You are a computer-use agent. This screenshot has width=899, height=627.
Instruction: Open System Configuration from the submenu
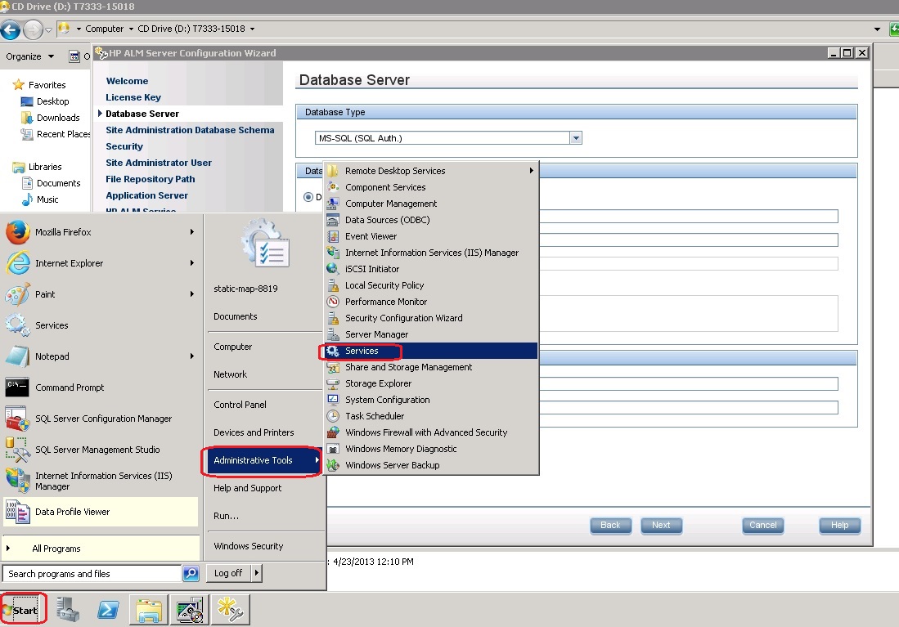pyautogui.click(x=387, y=400)
